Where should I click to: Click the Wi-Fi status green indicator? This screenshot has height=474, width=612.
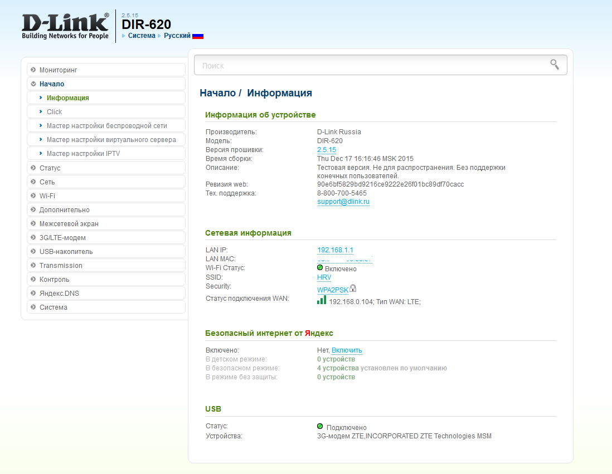320,267
